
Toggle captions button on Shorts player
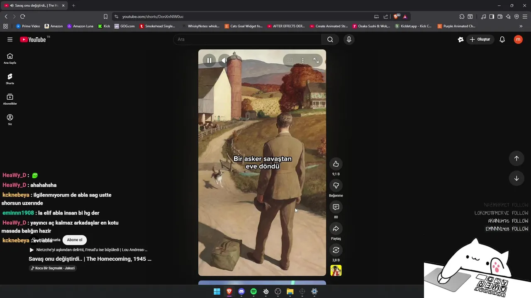[290, 60]
